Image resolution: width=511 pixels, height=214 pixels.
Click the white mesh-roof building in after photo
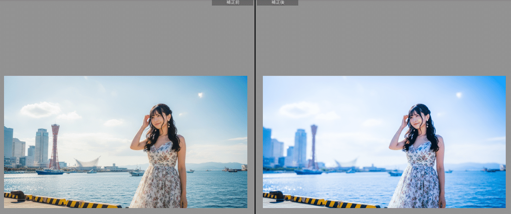[346, 163]
